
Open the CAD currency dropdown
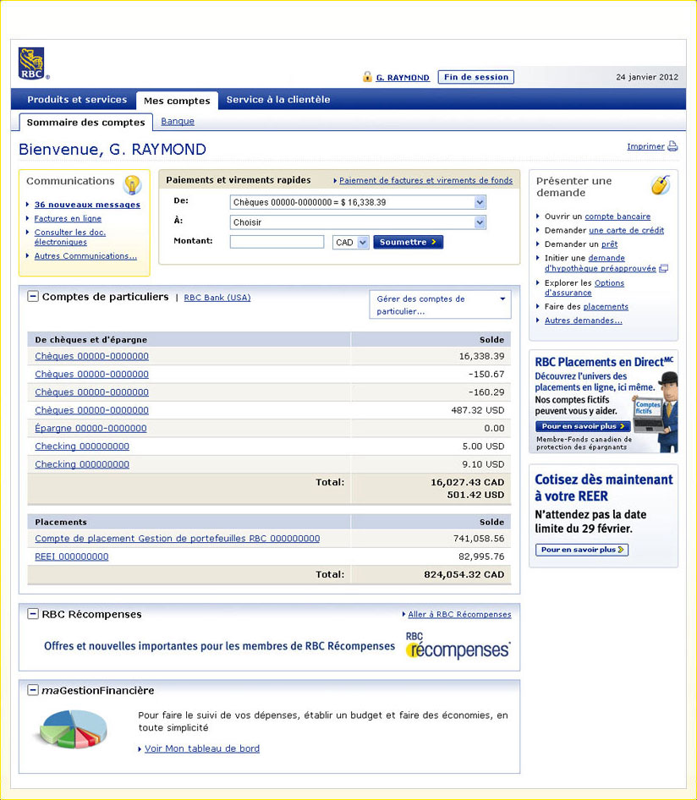pyautogui.click(x=350, y=243)
